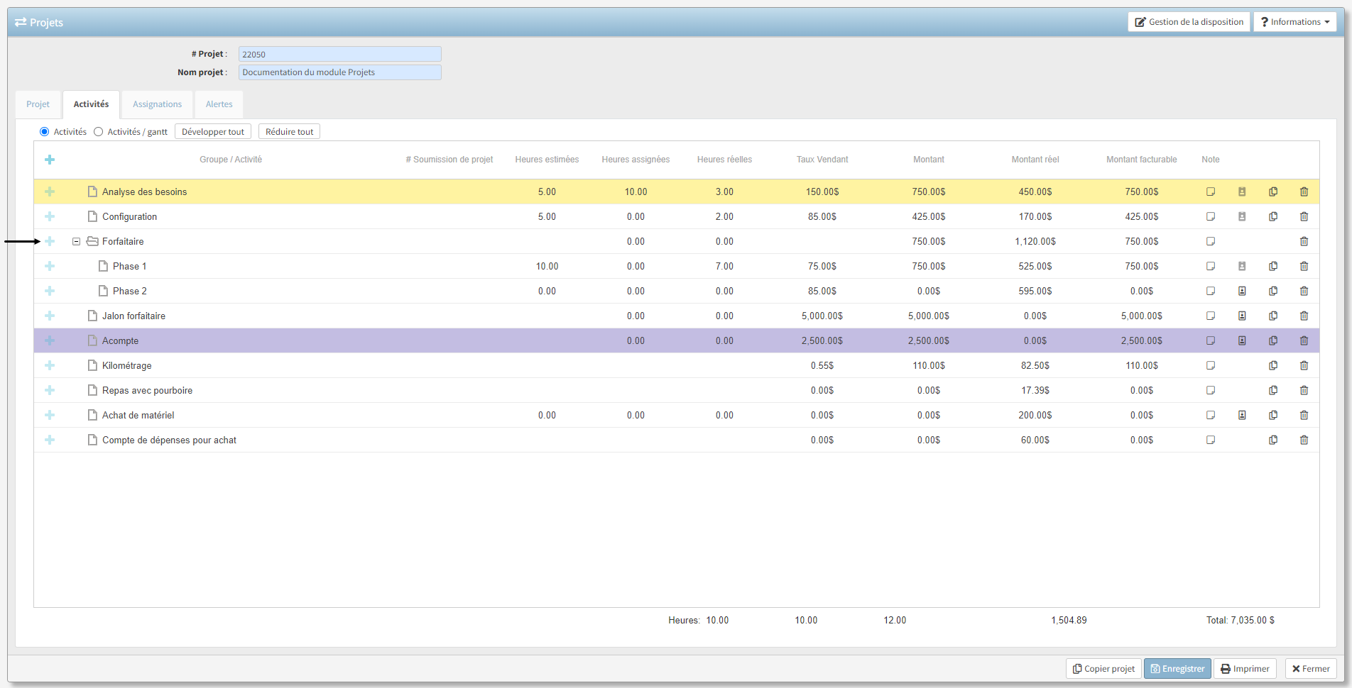Delete the Analyse des besoins activity
This screenshot has height=688, width=1352.
(x=1304, y=192)
